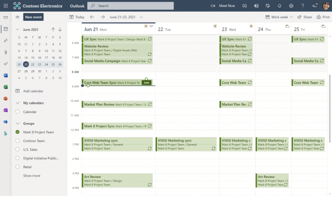332x197 pixels.
Task: Click the Outlook app name
Action: (77, 6)
